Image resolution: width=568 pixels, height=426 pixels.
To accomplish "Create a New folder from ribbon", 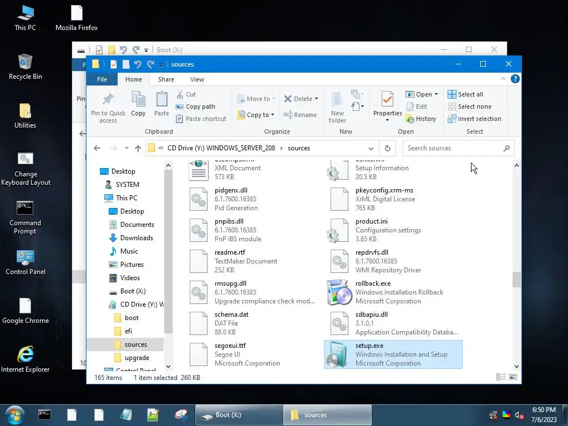I will pyautogui.click(x=337, y=107).
